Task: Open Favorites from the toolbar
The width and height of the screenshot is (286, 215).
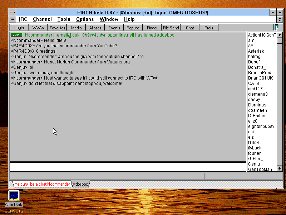Action: tap(57, 28)
